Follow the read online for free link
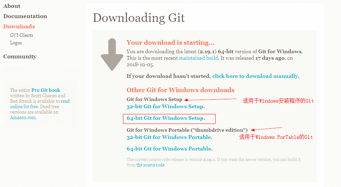Image resolution: width=341 pixels, height=187 pixels. point(40,104)
